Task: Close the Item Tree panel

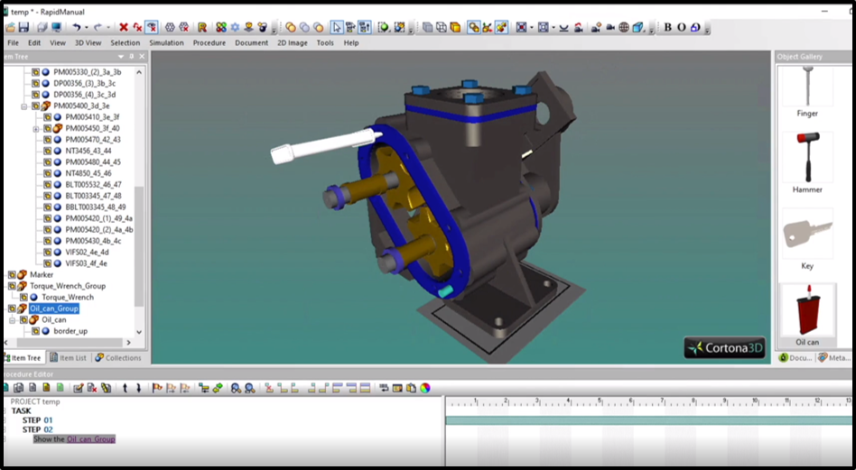Action: tap(142, 57)
